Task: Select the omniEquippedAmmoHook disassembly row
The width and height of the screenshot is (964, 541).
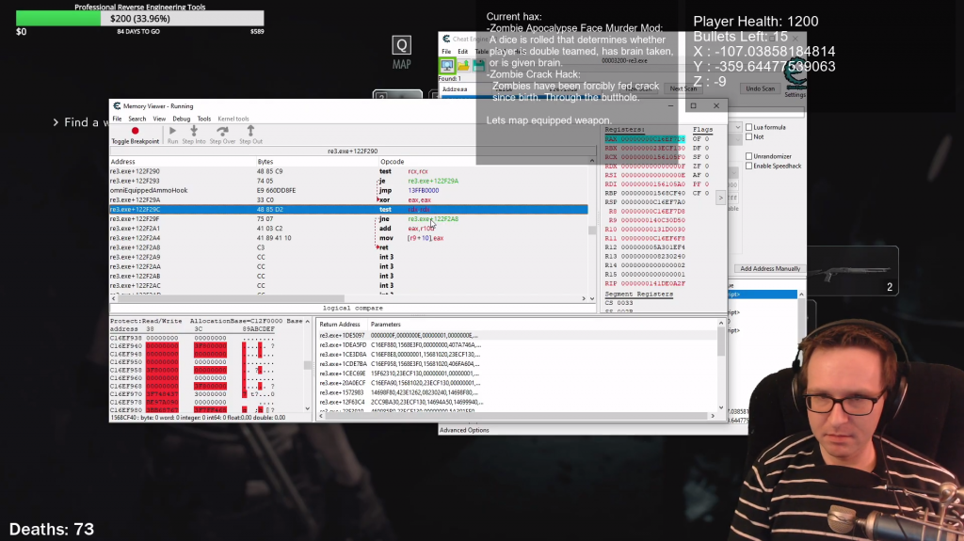Action: [x=149, y=190]
